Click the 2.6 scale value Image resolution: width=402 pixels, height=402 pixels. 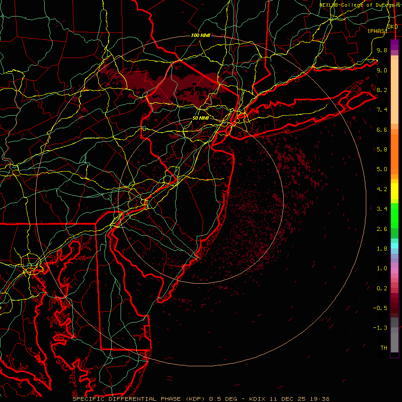[382, 229]
